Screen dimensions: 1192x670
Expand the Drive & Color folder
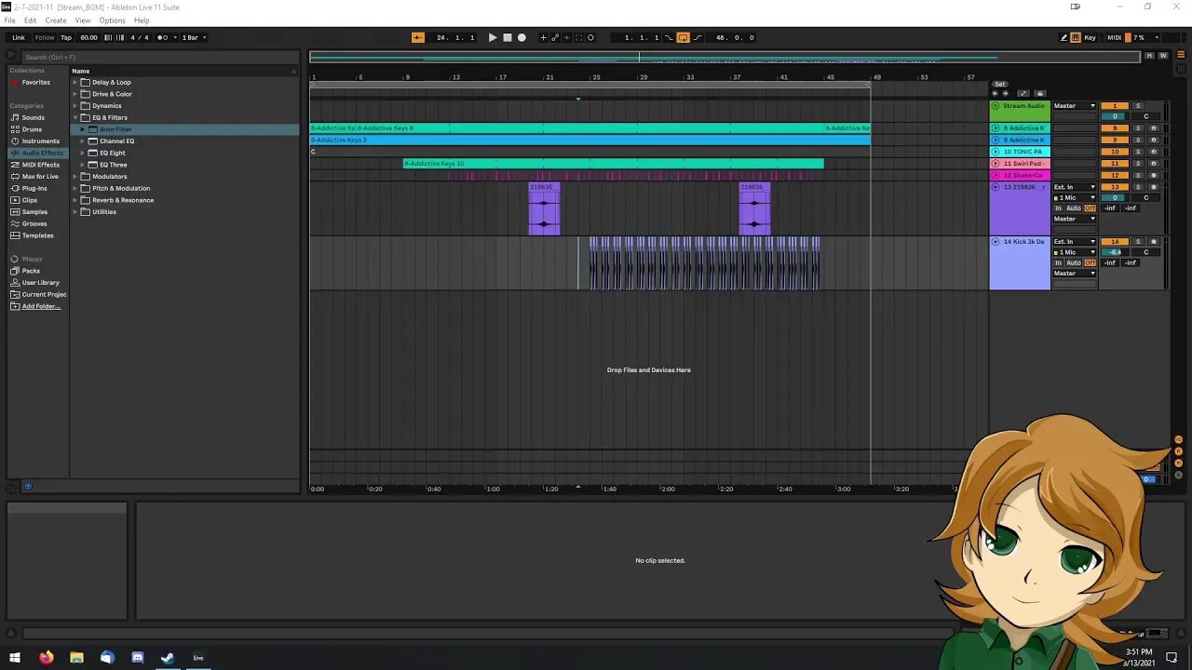(x=75, y=94)
